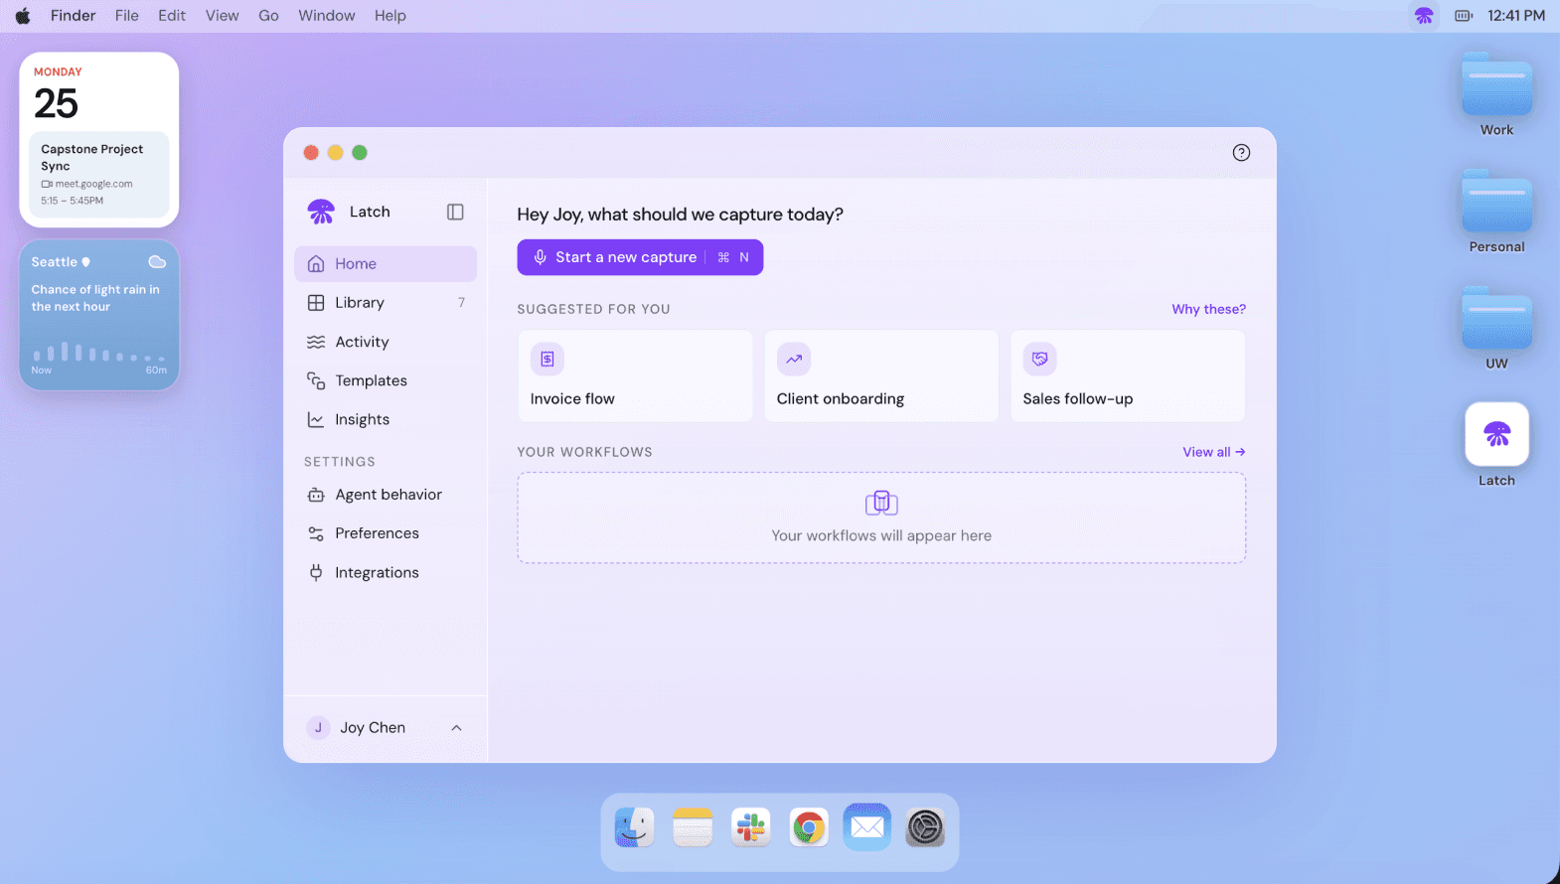
Task: Open Agent behavior settings
Action: 386,494
